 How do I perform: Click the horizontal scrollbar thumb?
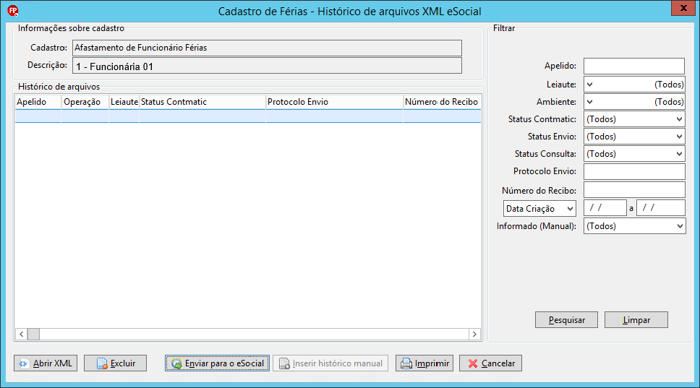coord(33,334)
